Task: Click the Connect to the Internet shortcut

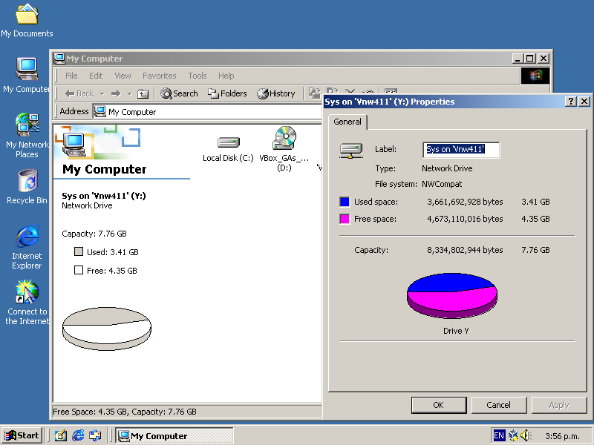Action: (x=27, y=293)
